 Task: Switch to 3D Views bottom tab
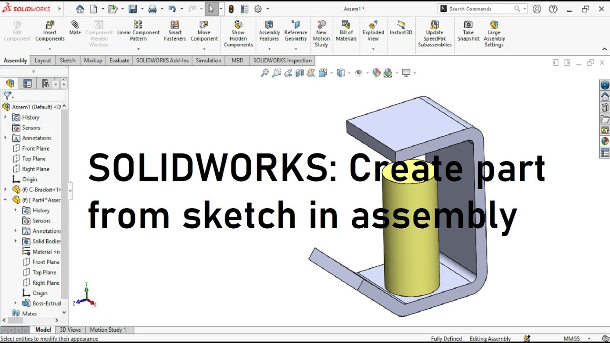coord(70,330)
